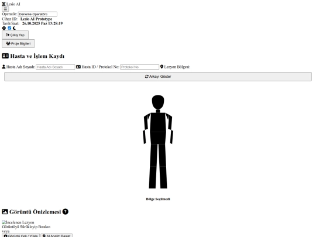Click the Bölge Seçilmedi status text
Screen dimensions: 316x237
158,199
